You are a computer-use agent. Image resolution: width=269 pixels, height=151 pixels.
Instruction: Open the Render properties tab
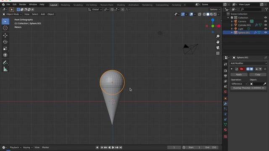[x=225, y=71]
